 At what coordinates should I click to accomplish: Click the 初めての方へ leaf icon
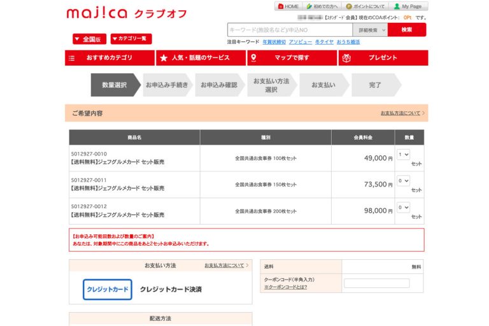(309, 6)
